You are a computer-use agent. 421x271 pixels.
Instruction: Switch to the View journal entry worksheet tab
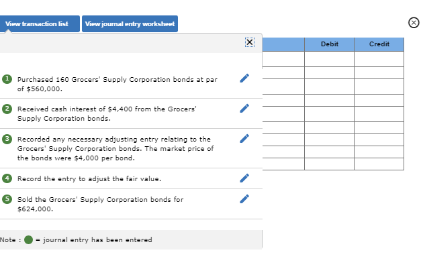pyautogui.click(x=130, y=23)
